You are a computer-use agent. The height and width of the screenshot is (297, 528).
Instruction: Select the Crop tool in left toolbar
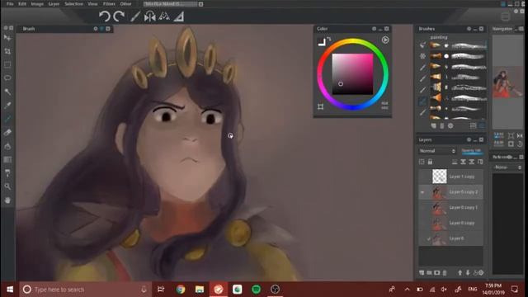pyautogui.click(x=7, y=51)
